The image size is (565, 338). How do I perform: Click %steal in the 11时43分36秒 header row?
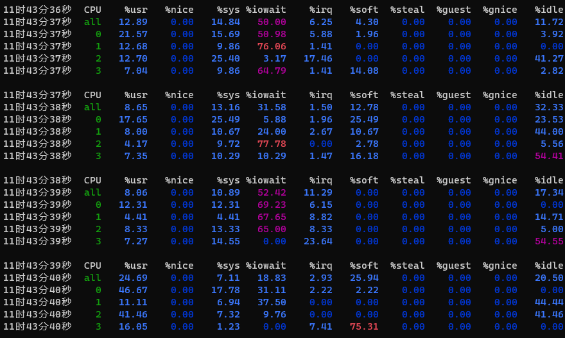click(407, 10)
